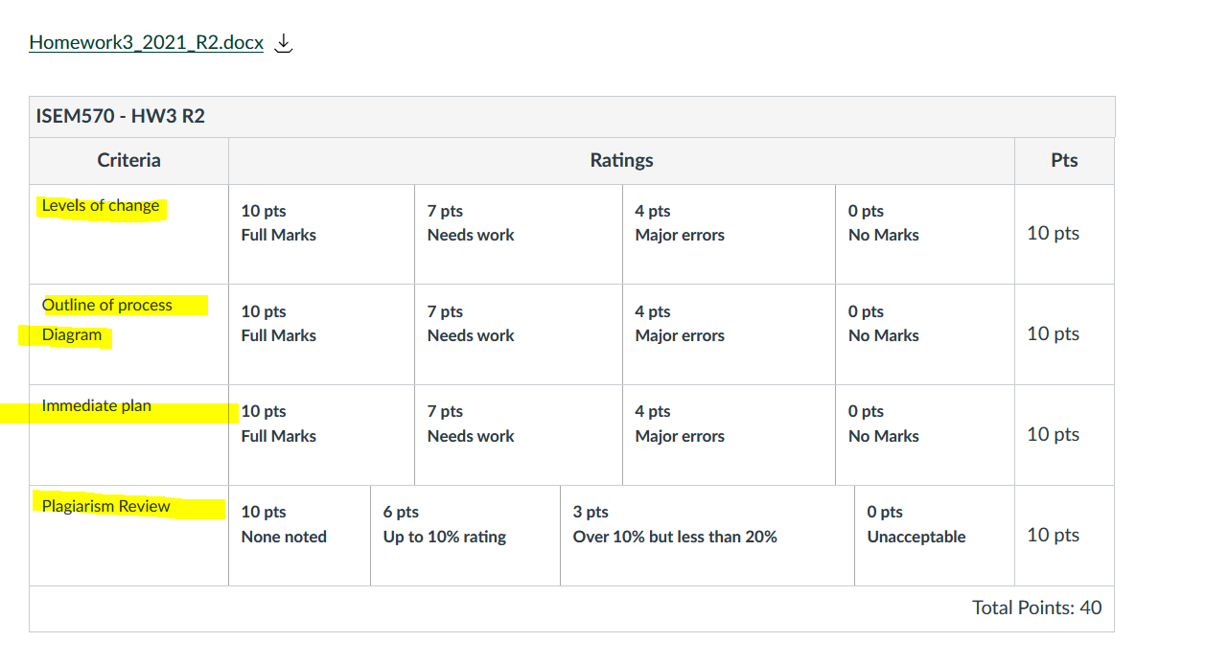The height and width of the screenshot is (665, 1229).
Task: Click the download icon beside Homework3_2021_R2.docx
Action: [x=283, y=43]
